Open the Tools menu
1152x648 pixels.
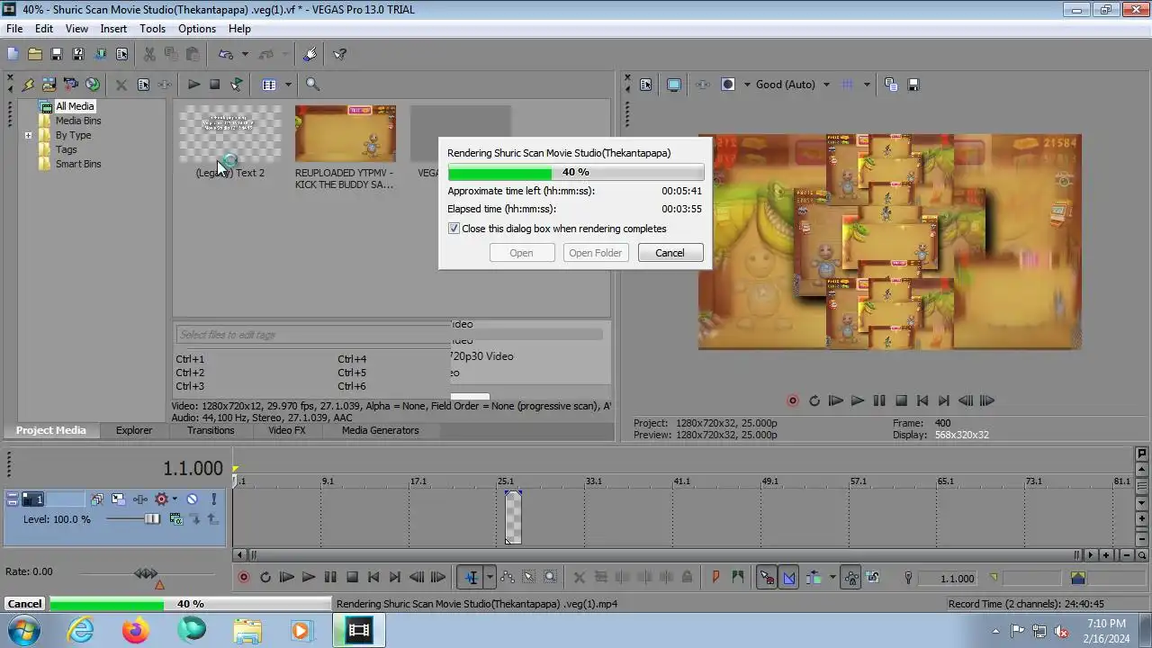coord(152,29)
